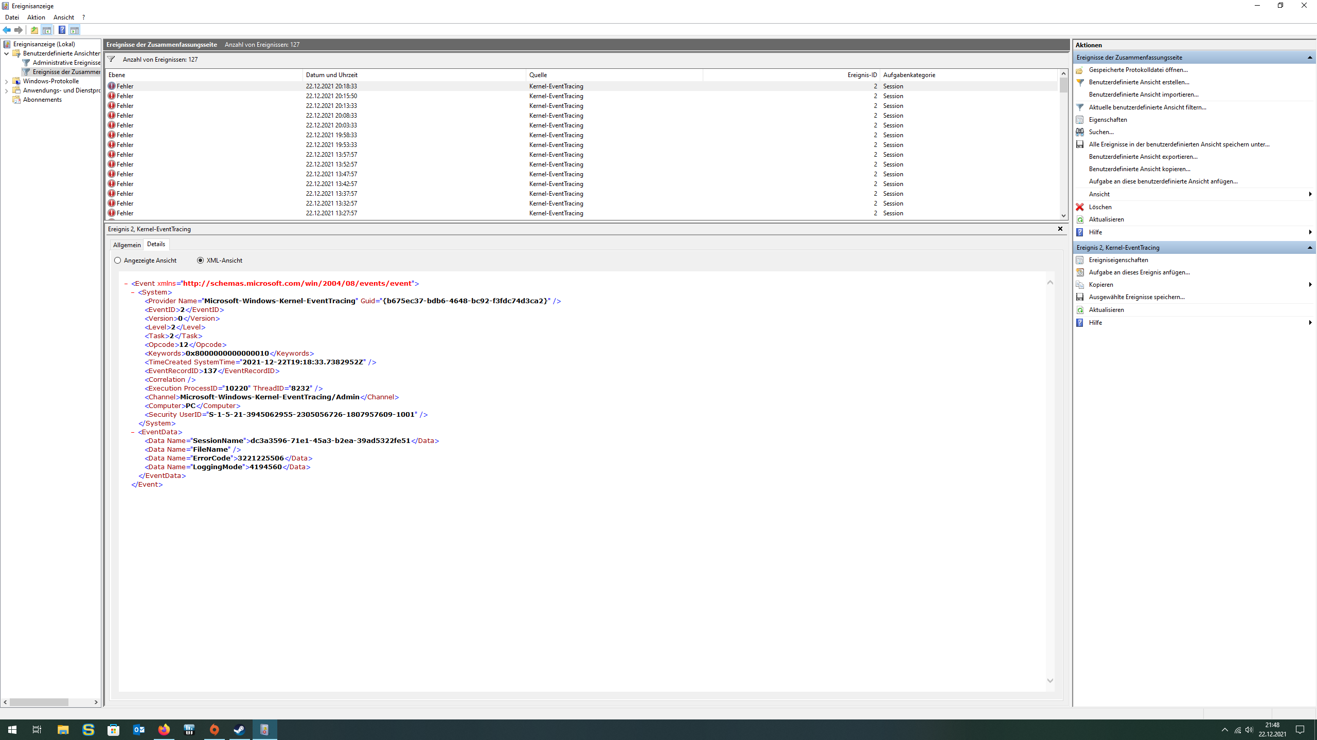This screenshot has height=740, width=1317.
Task: Open the Aktion menu
Action: (x=36, y=17)
